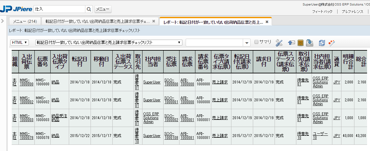Open MMS-1000003 shipment link

[26, 118]
